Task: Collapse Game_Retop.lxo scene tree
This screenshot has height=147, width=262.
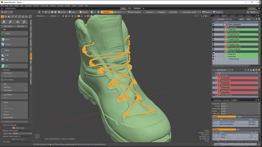Action: [224, 25]
